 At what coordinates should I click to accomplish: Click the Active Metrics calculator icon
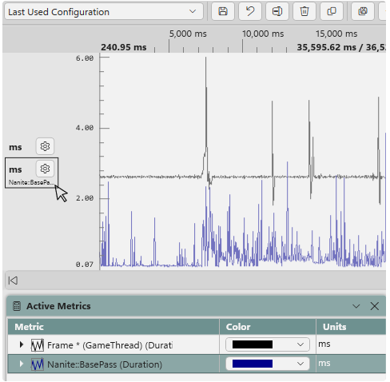(x=17, y=306)
